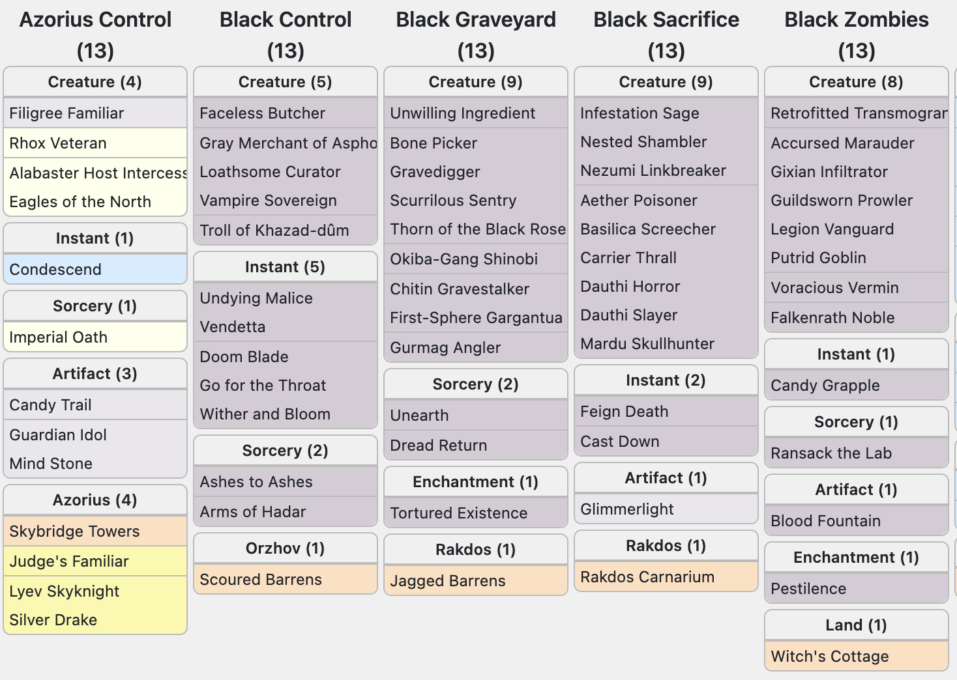Click Instant (5) header in Black Control
The width and height of the screenshot is (957, 680).
click(285, 267)
